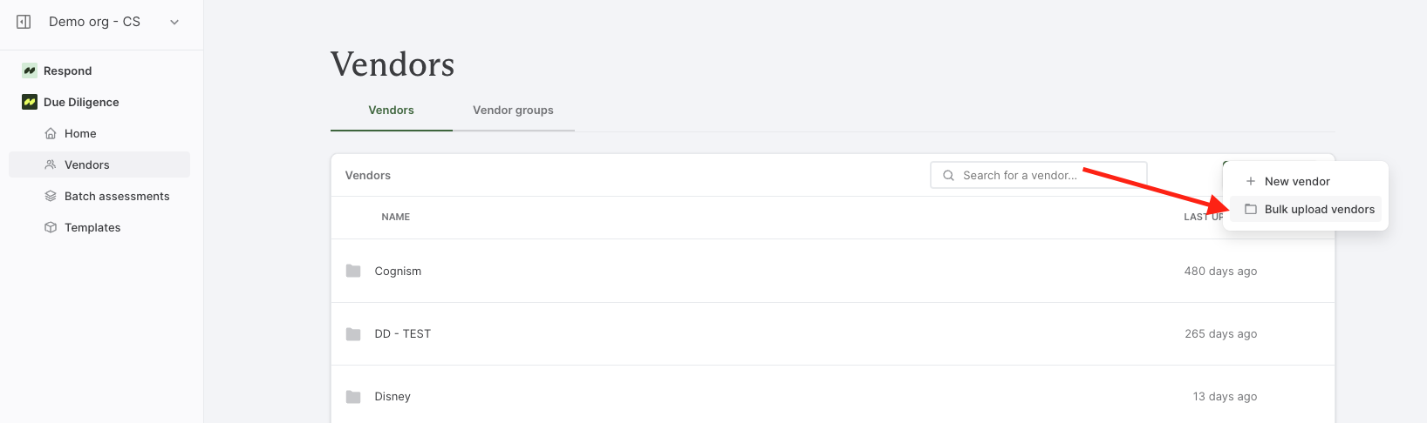The width and height of the screenshot is (1427, 423).
Task: Go to Home in the sidebar
Action: 80,133
